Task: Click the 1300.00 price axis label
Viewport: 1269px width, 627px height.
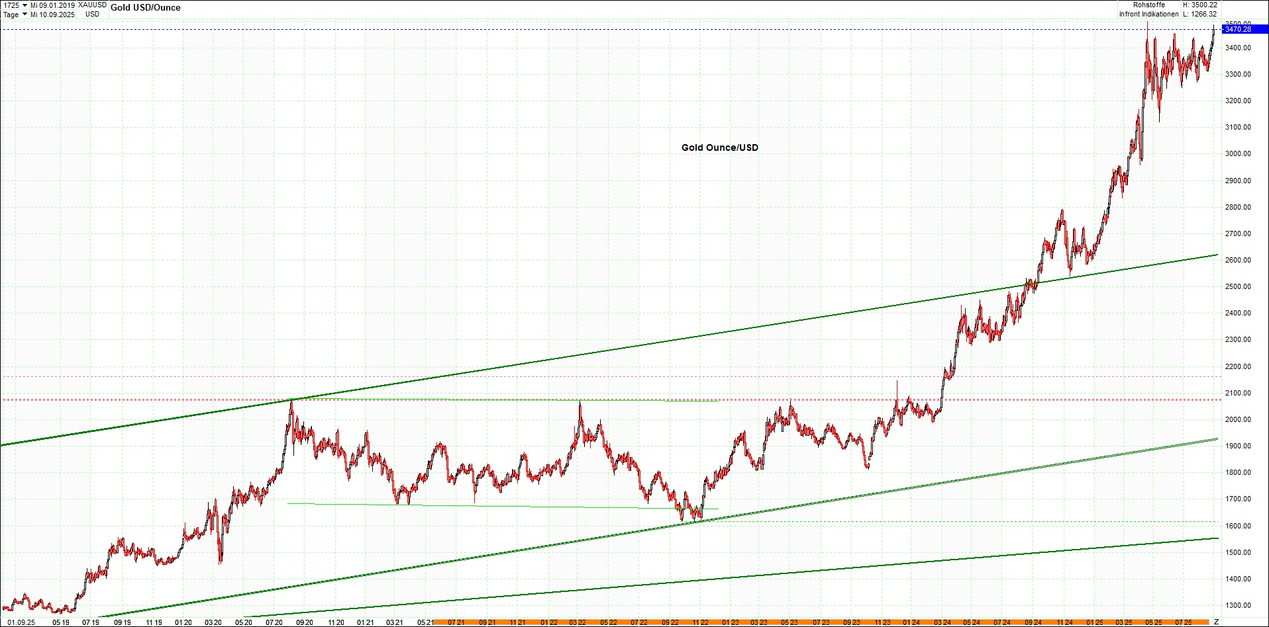Action: point(1238,605)
